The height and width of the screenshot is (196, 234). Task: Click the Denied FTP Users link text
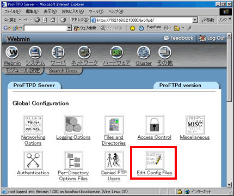(x=114, y=176)
